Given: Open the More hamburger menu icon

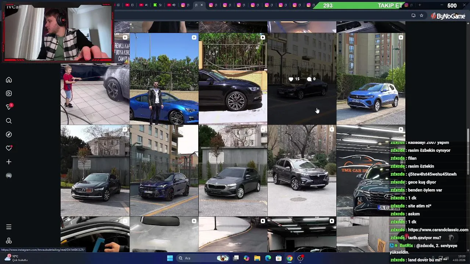Looking at the screenshot, I should tap(9, 227).
